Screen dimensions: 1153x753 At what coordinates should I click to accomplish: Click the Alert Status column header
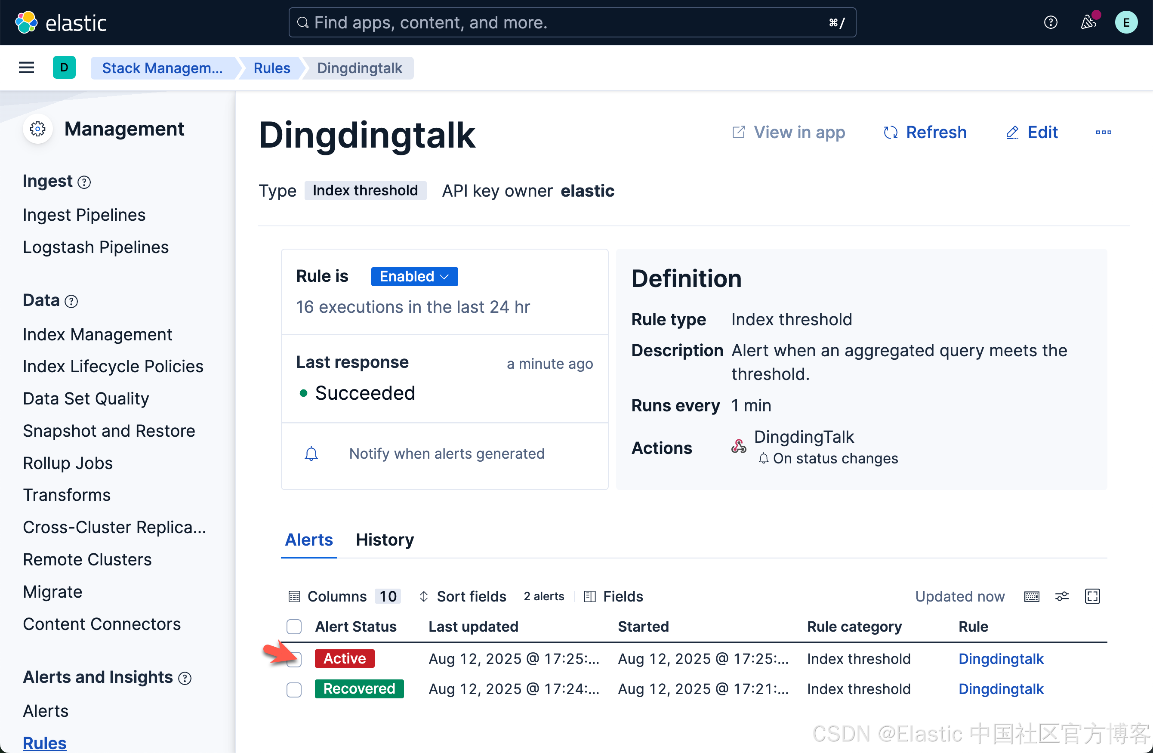point(356,627)
